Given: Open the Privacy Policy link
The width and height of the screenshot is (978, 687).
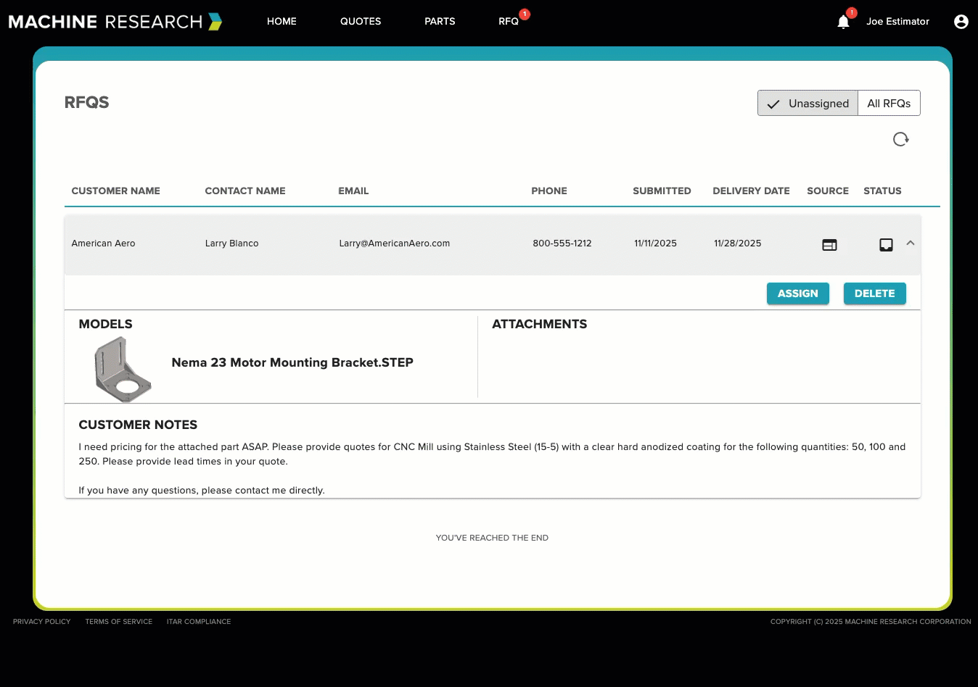Looking at the screenshot, I should tap(42, 622).
